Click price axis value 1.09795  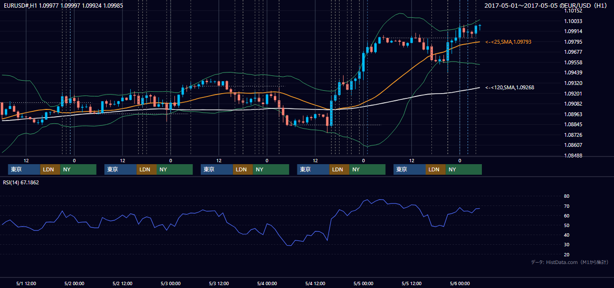click(573, 42)
